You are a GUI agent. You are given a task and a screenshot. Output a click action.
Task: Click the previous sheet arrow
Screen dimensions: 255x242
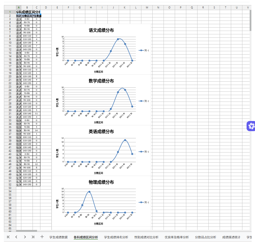(16, 237)
